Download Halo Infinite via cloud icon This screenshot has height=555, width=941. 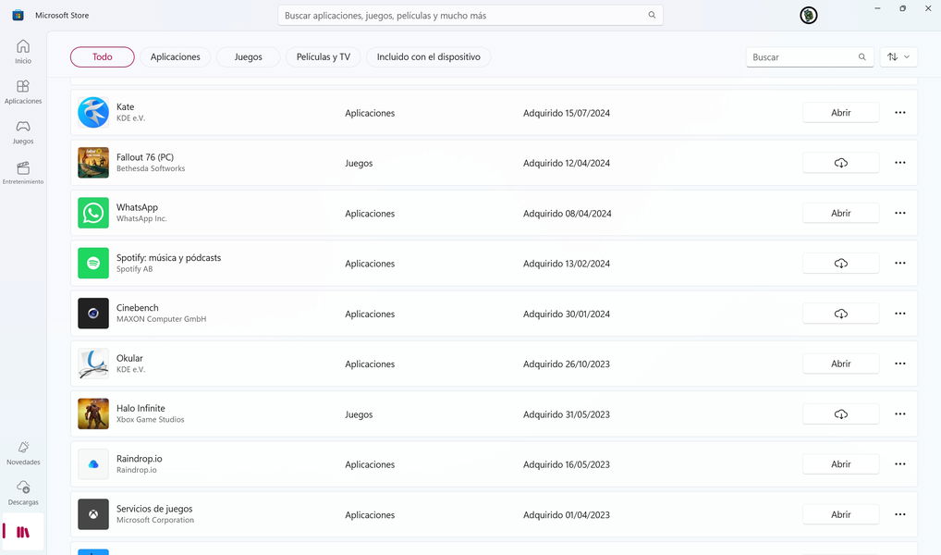pyautogui.click(x=841, y=413)
